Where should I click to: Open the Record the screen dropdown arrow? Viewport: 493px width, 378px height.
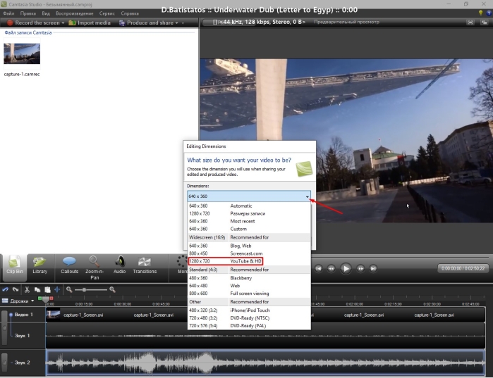point(63,23)
